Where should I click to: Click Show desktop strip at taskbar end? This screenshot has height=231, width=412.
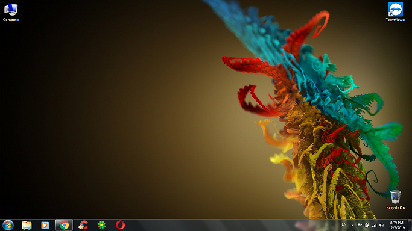pyautogui.click(x=410, y=225)
